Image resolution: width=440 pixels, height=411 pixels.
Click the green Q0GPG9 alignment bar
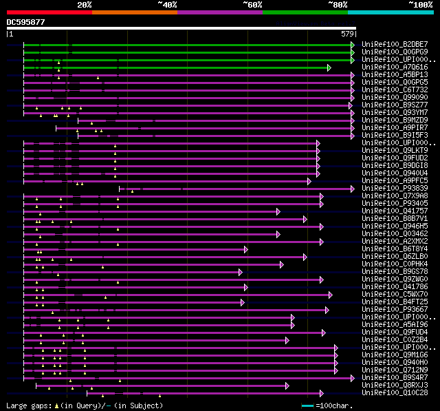pyautogui.click(x=188, y=52)
